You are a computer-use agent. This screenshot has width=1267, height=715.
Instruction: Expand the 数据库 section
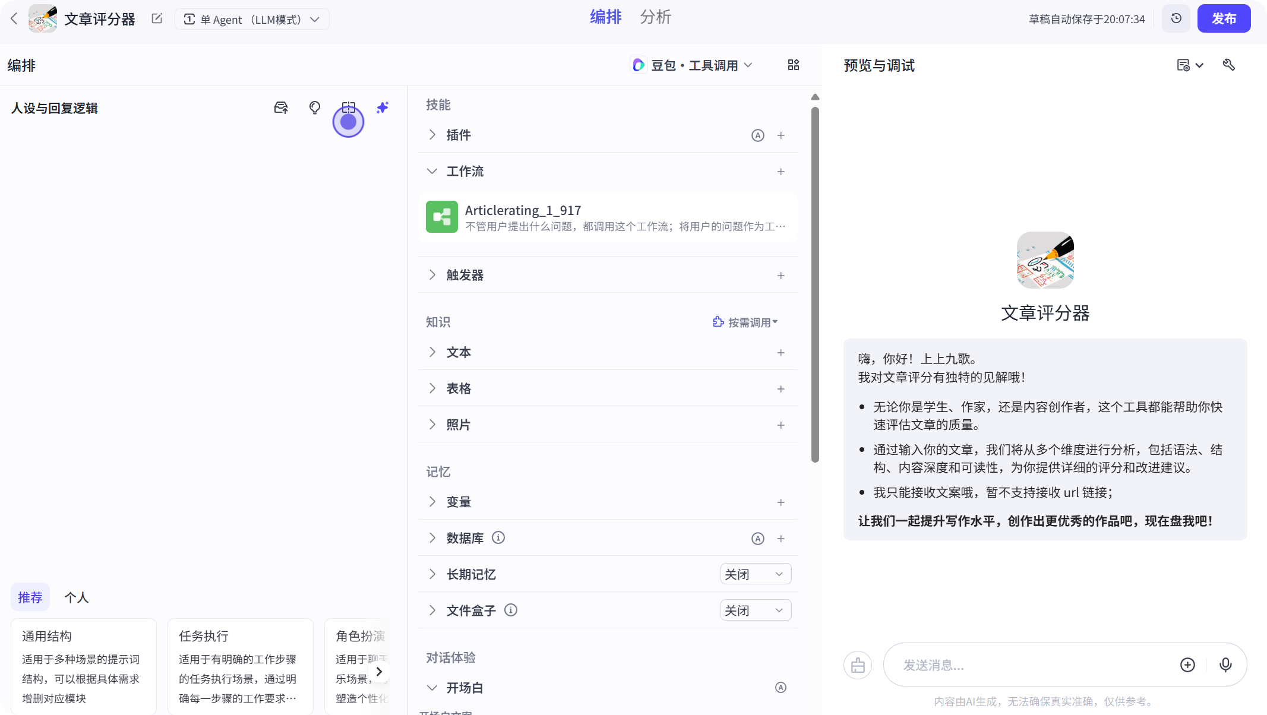click(x=432, y=538)
